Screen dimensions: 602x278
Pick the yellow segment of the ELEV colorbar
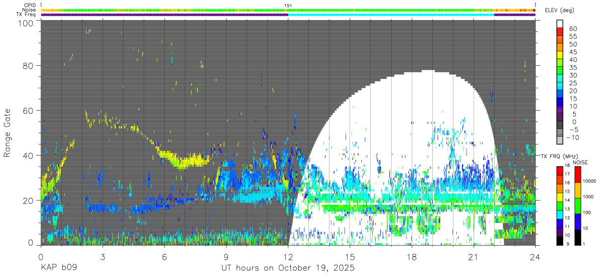tap(560, 55)
